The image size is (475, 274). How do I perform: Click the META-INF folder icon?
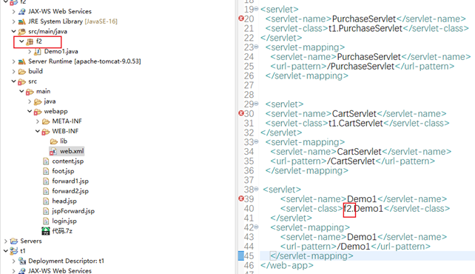point(46,121)
